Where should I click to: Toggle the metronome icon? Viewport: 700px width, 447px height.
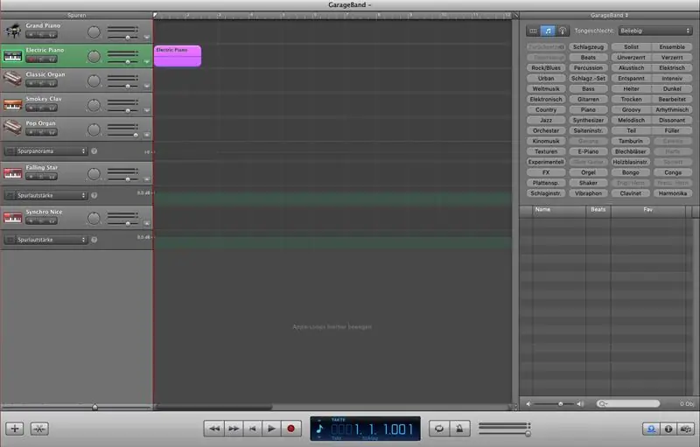459,429
